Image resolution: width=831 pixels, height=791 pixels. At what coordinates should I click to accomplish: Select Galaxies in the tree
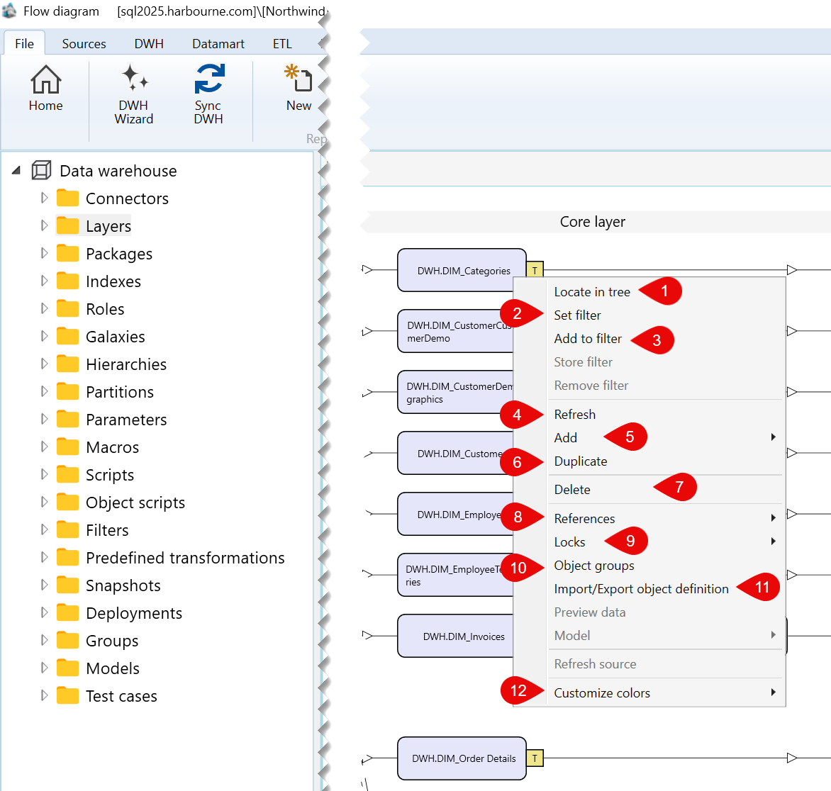tap(115, 337)
